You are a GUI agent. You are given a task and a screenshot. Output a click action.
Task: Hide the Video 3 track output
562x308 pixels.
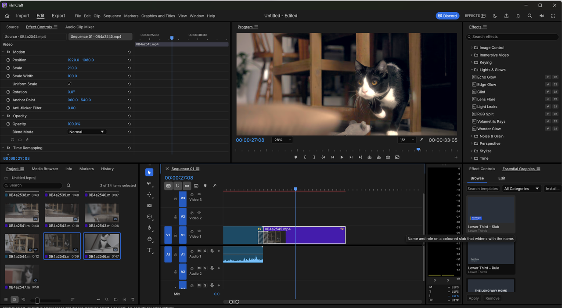click(199, 194)
